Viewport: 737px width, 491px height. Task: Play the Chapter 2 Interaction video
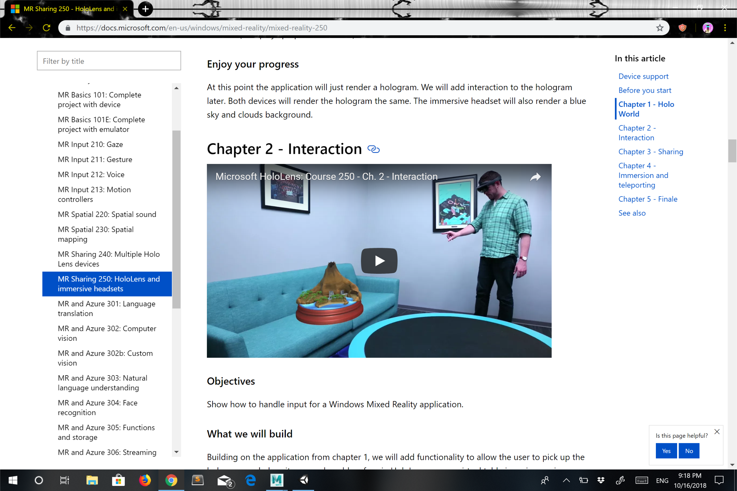tap(379, 261)
